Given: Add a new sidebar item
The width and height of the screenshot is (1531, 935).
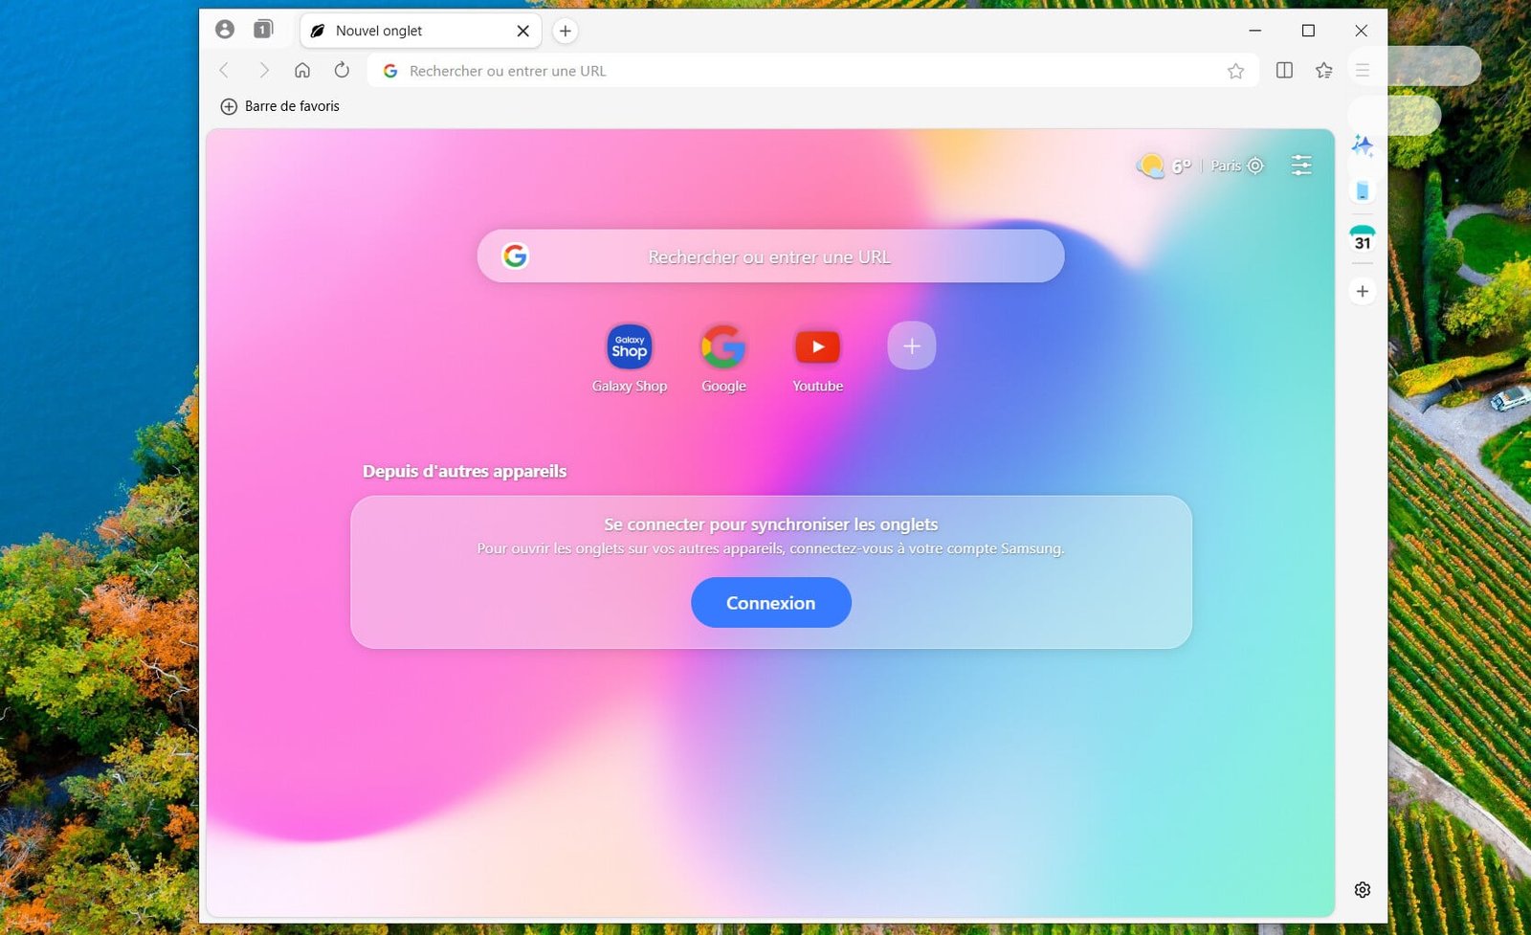Looking at the screenshot, I should click(x=1362, y=291).
